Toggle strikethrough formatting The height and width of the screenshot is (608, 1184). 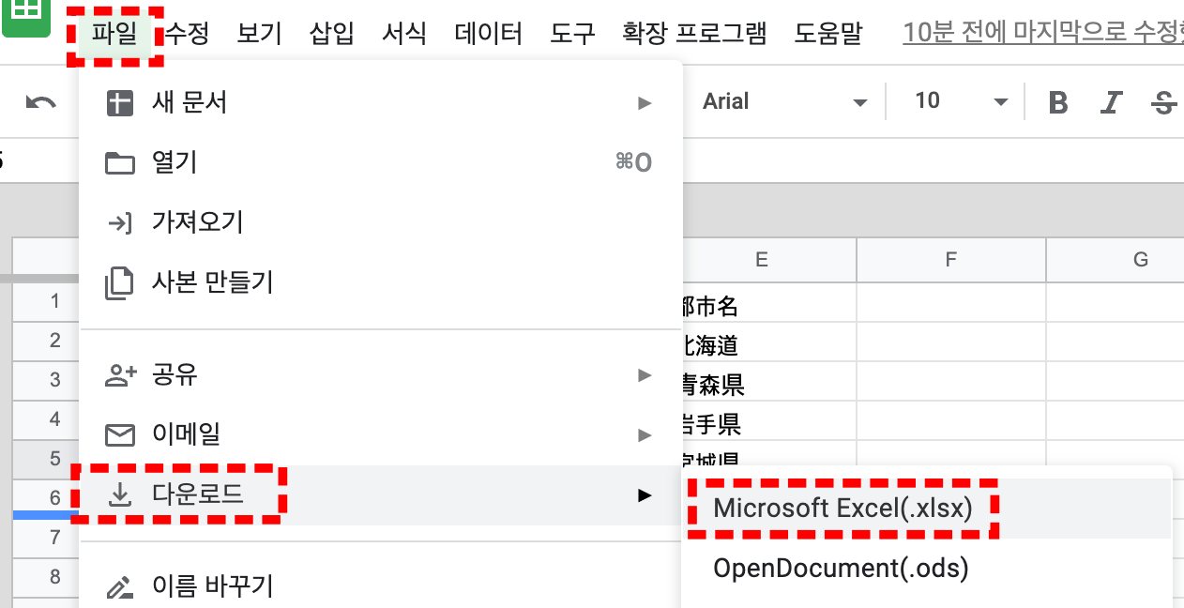point(1164,102)
